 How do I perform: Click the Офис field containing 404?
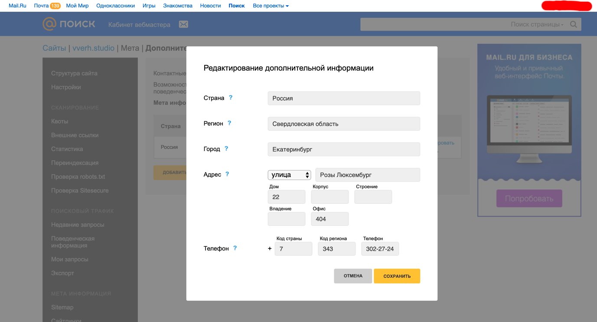click(x=330, y=219)
